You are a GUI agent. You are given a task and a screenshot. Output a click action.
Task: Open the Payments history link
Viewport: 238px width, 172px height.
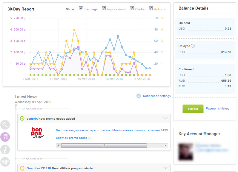pos(217,109)
